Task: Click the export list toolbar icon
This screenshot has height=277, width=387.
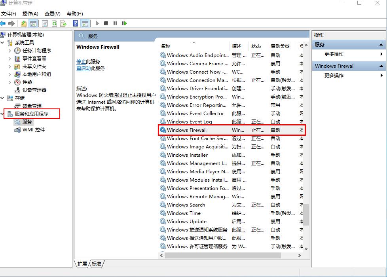Action: coord(64,23)
